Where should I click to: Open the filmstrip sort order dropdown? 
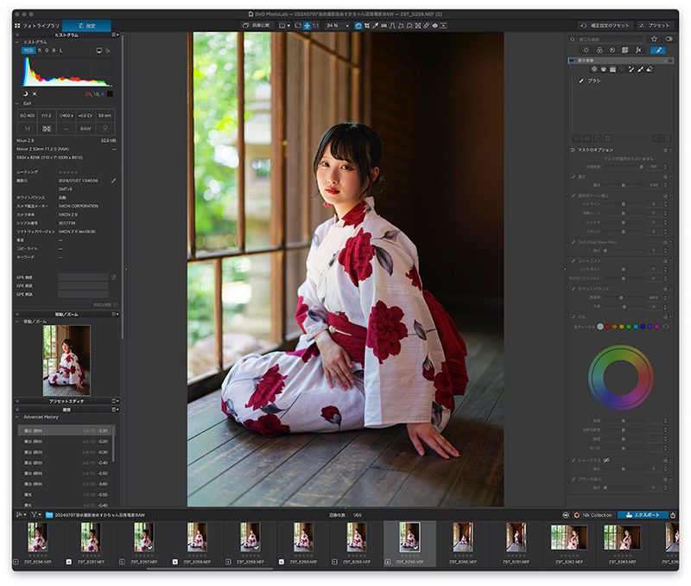21,514
